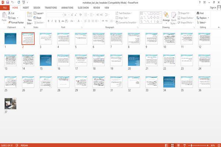
Task: Click Sign in link
Action: (213, 8)
